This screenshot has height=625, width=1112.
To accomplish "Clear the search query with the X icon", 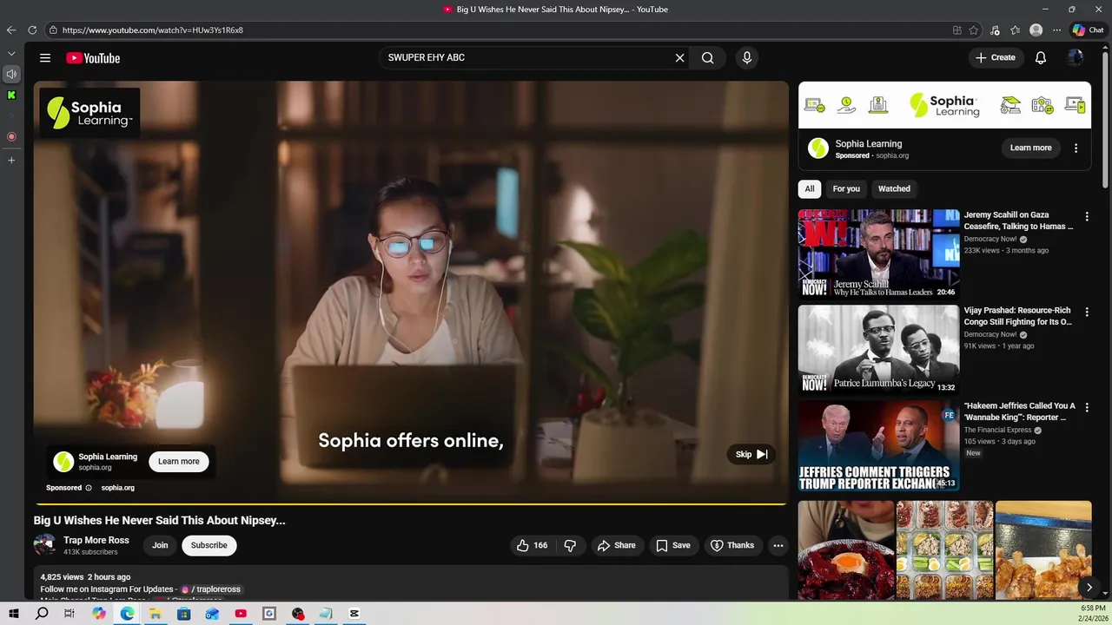I will click(x=680, y=58).
